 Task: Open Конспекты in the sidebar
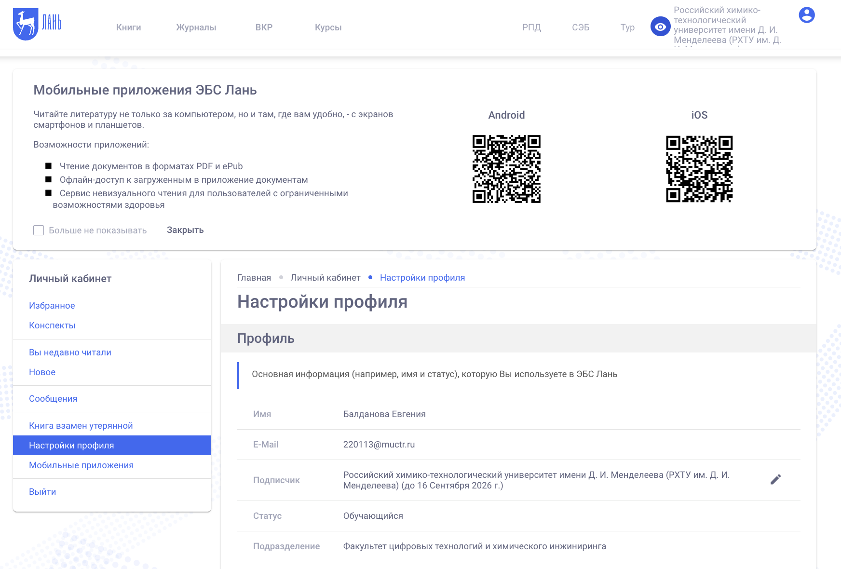click(x=52, y=325)
